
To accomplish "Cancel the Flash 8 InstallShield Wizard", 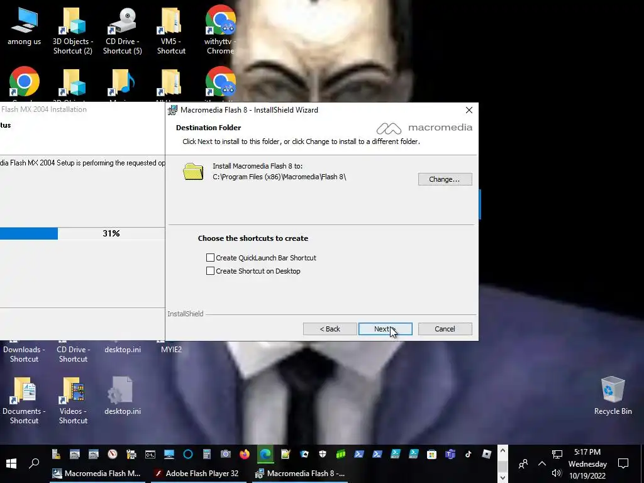I will pyautogui.click(x=445, y=329).
